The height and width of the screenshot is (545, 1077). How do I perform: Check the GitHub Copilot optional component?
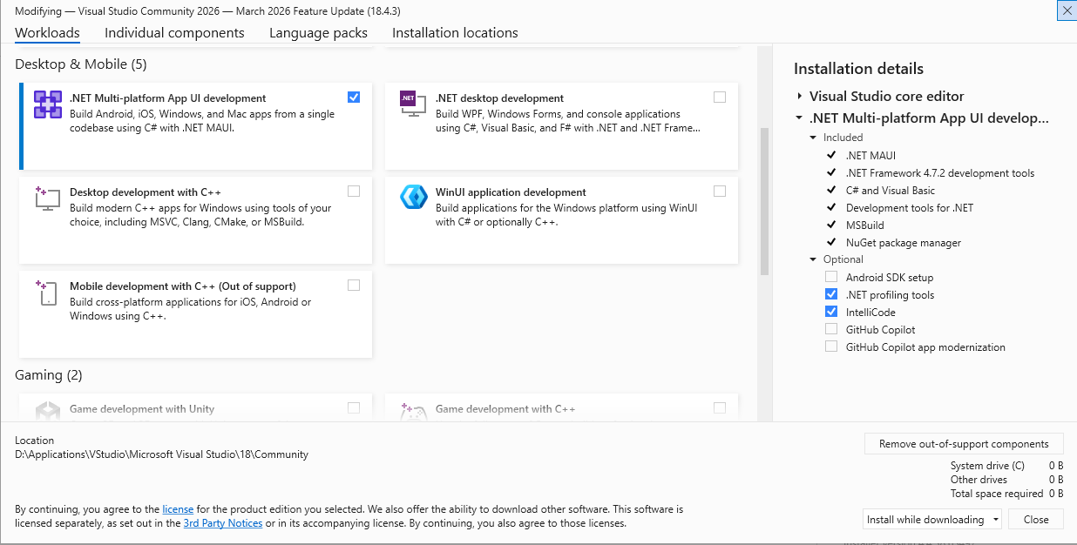pos(831,330)
